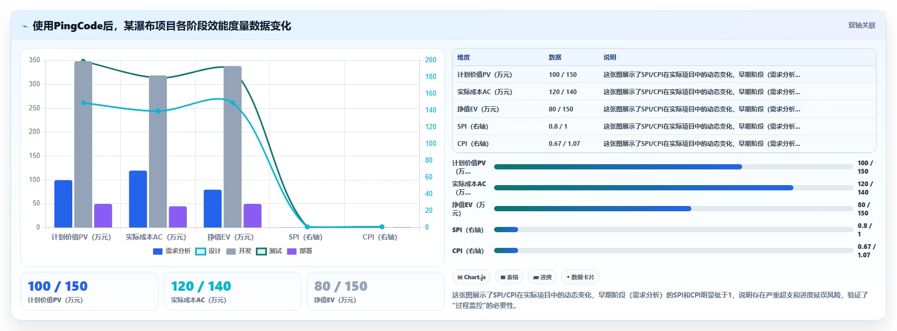Select the 进度 chip
Image resolution: width=897 pixels, height=331 pixels.
542,277
